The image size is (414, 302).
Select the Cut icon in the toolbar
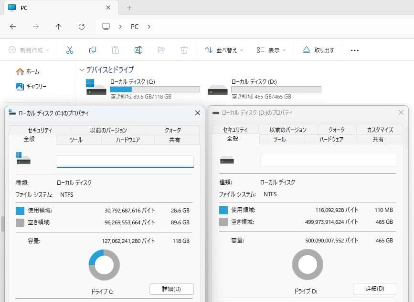70,50
